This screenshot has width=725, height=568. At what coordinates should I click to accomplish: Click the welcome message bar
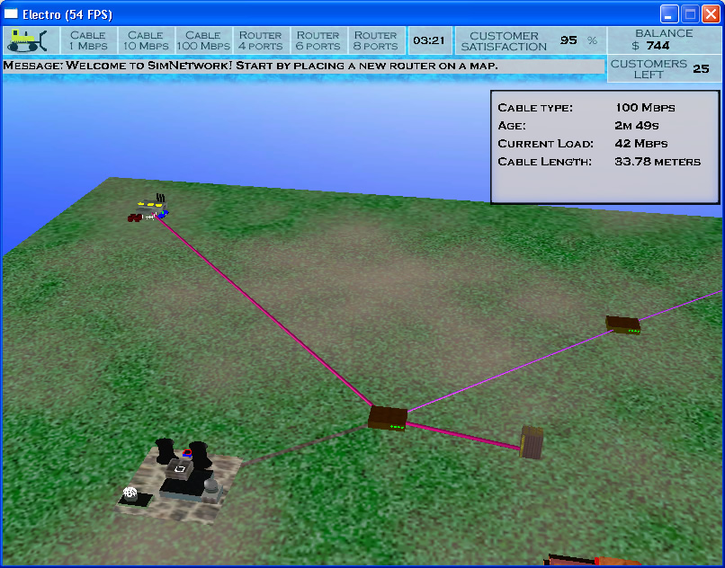tap(302, 67)
